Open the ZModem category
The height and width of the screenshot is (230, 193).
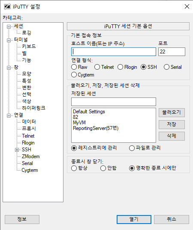[x=30, y=156]
